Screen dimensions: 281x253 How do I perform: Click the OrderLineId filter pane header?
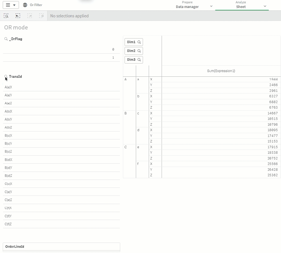click(61, 247)
